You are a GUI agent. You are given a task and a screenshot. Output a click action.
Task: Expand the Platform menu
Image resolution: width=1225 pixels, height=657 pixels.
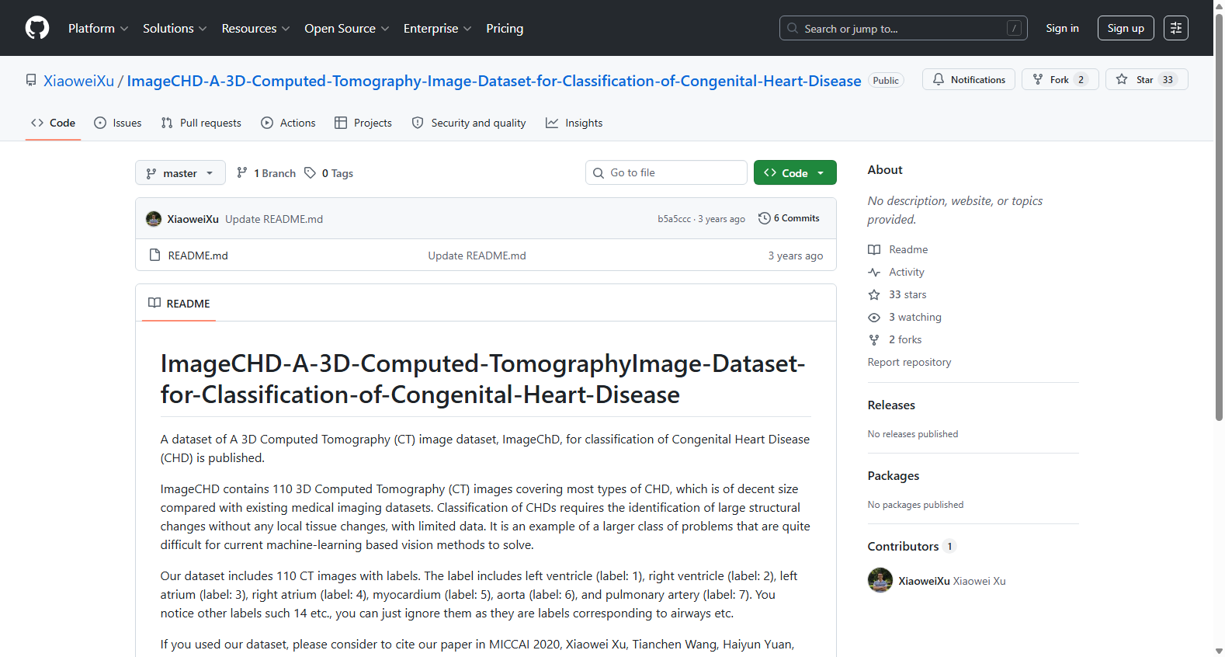click(98, 28)
